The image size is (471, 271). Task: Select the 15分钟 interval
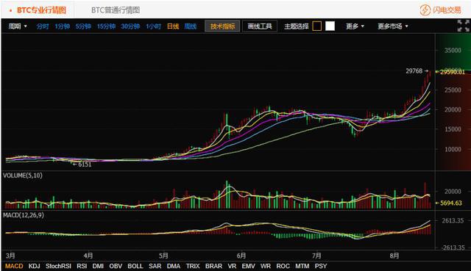[x=106, y=26]
